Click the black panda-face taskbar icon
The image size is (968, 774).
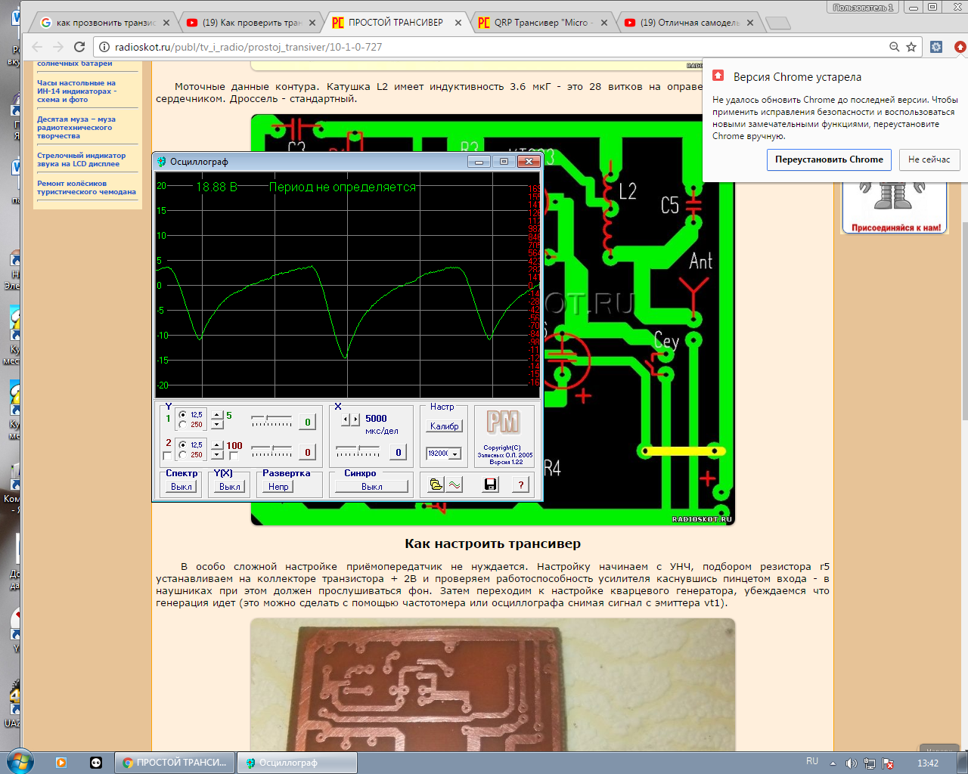96,763
